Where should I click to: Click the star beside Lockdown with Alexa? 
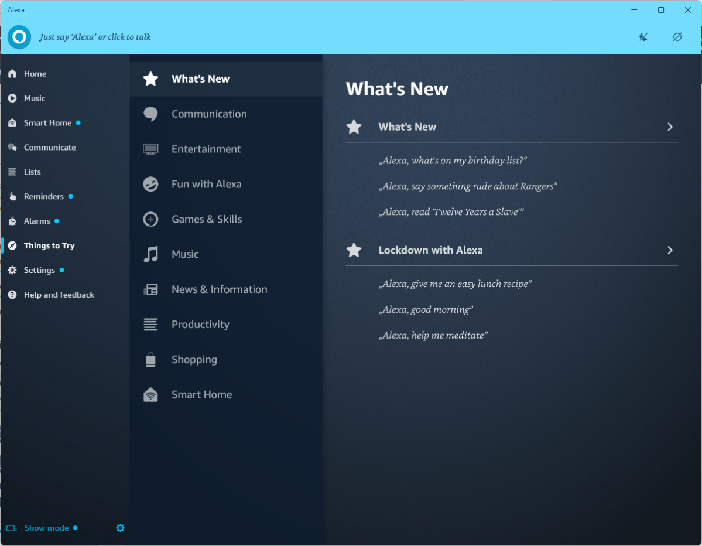[x=354, y=250]
